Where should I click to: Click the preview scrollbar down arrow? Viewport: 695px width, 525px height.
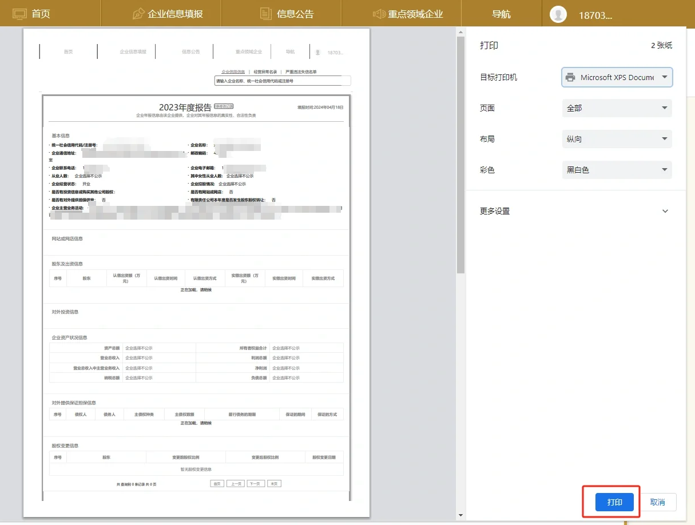[x=461, y=515]
